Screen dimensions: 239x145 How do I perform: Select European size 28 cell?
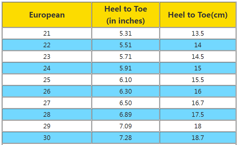tap(47, 114)
